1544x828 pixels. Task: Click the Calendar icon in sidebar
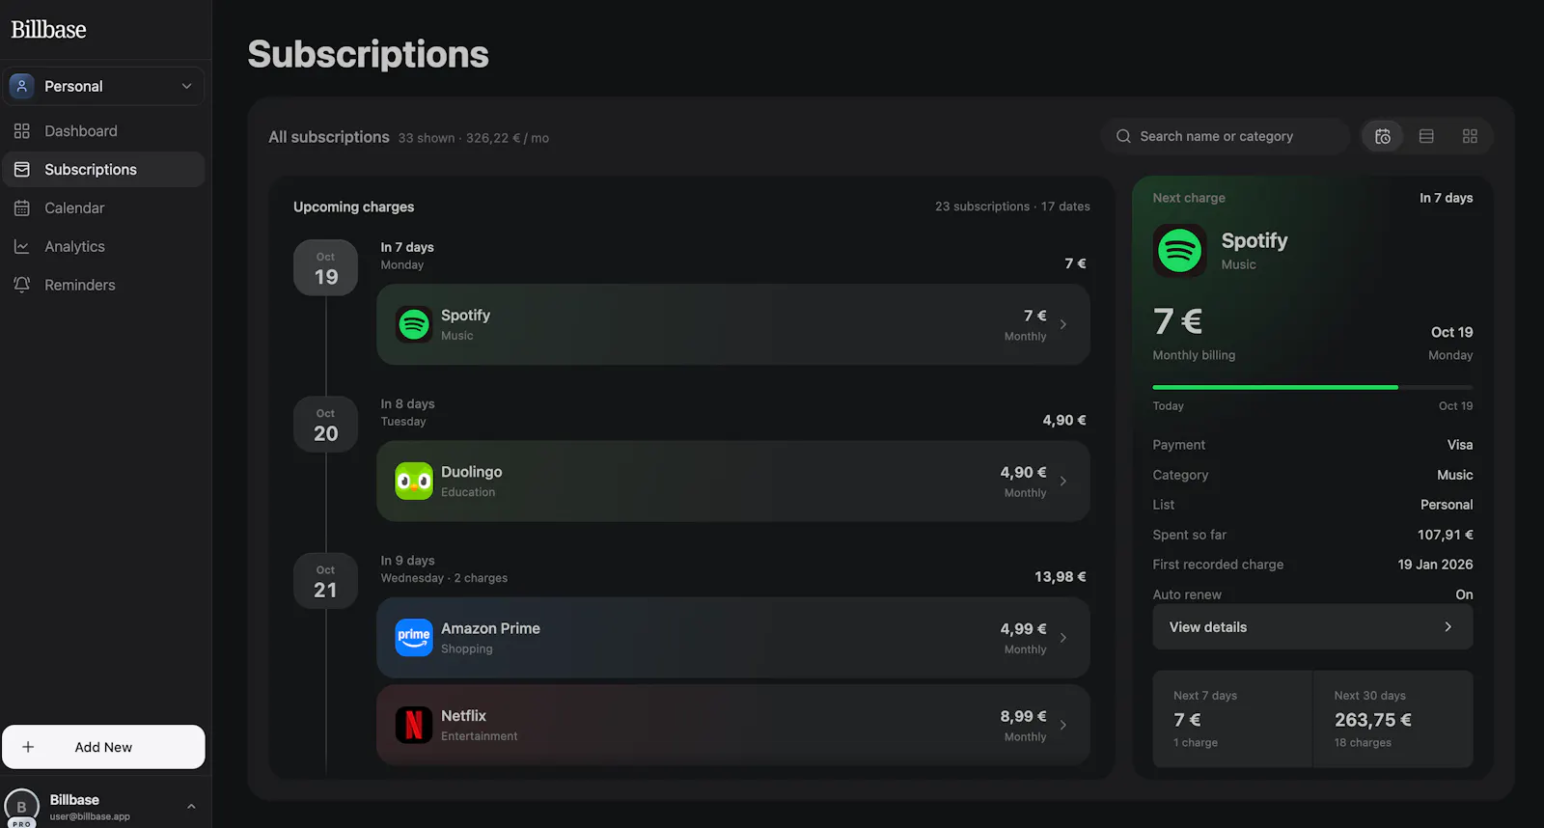tap(22, 208)
